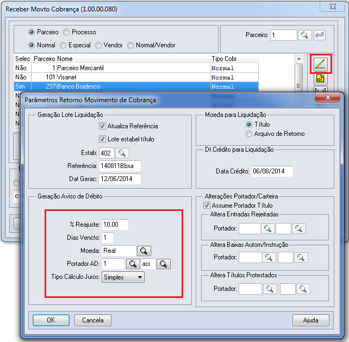Click the Dat Gerac date field

[120, 179]
